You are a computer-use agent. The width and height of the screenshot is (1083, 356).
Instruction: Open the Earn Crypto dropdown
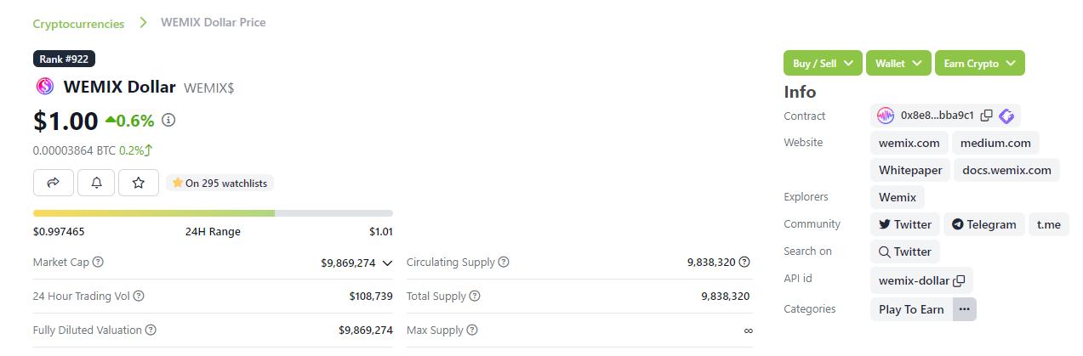(979, 63)
